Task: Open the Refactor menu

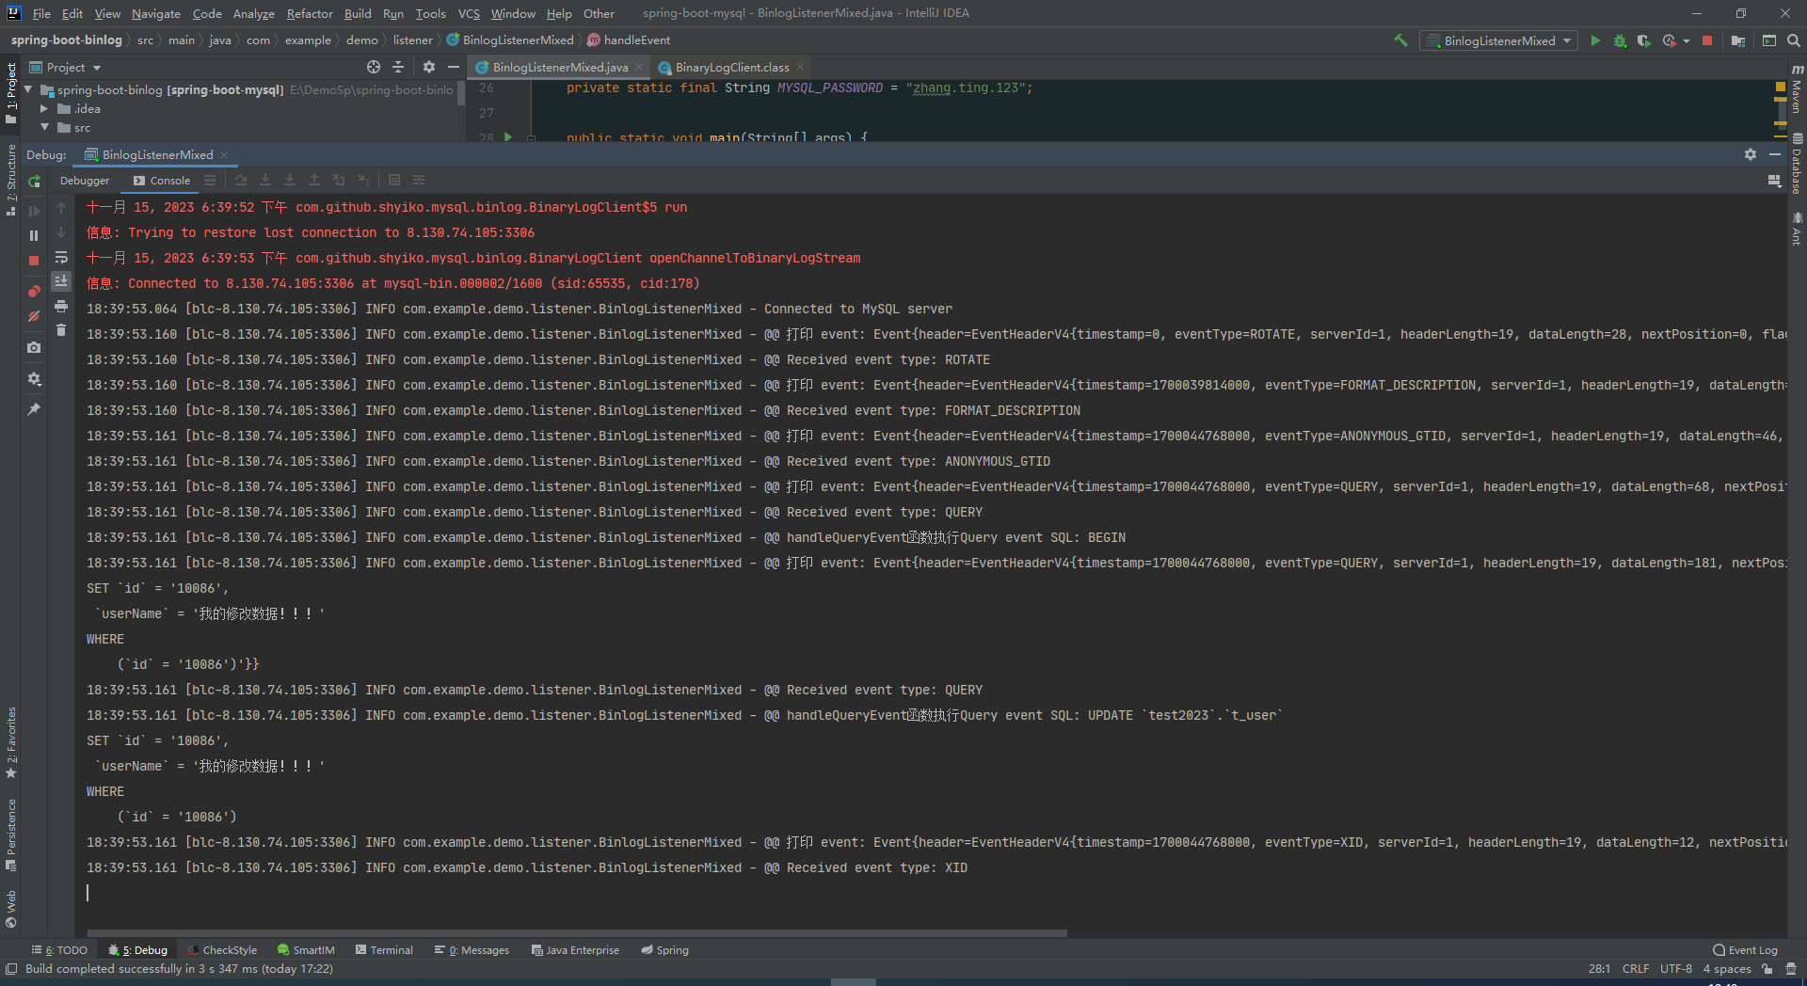Action: [310, 13]
